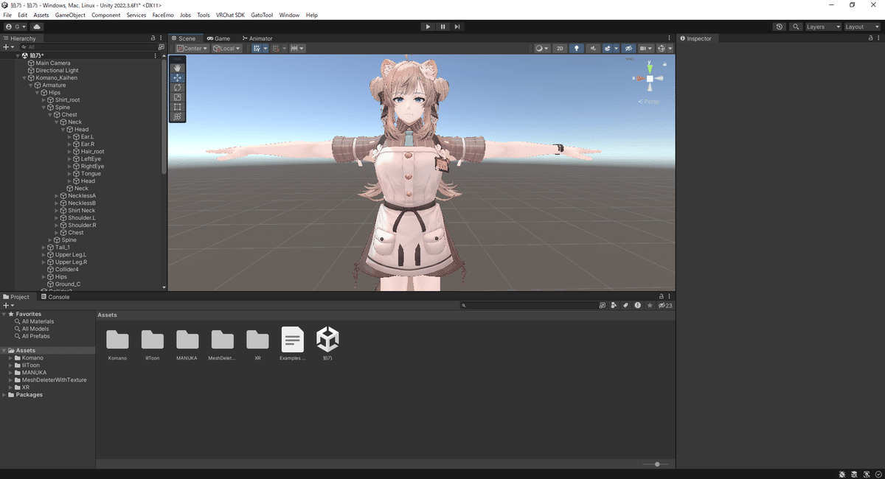Click the Hierarchy create plus button
The height and width of the screenshot is (479, 885).
tap(8, 47)
